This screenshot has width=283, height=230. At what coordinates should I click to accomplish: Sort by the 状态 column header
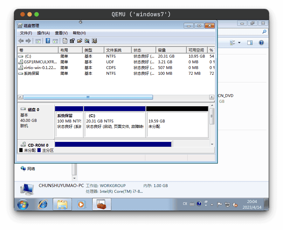coord(144,50)
